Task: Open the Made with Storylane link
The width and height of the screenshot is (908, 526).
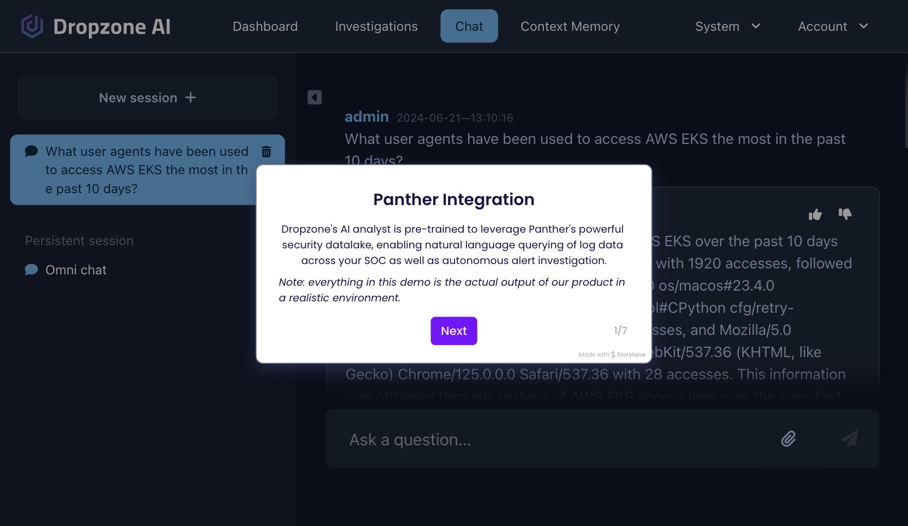Action: coord(612,354)
